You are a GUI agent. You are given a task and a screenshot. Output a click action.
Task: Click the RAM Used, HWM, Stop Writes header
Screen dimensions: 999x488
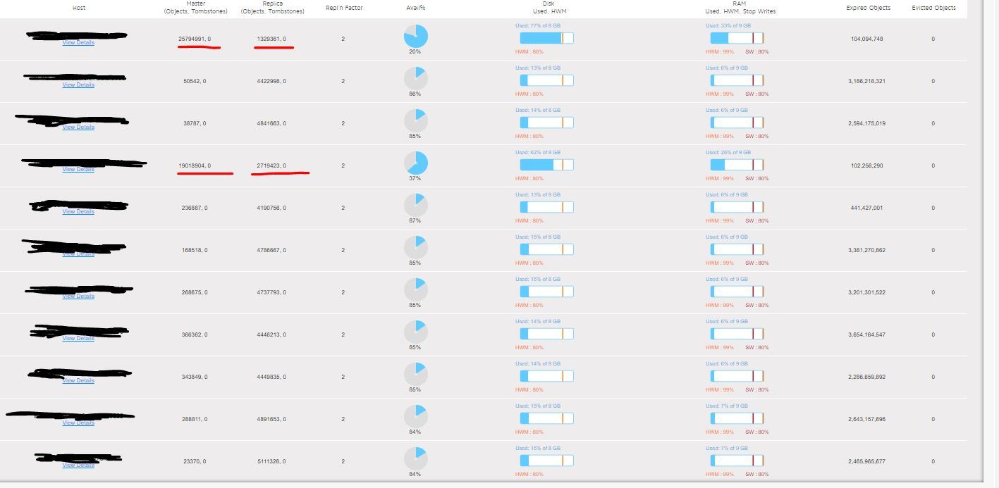739,8
